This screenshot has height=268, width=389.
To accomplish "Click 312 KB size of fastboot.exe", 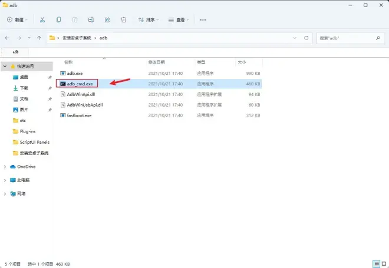I will tap(253, 115).
